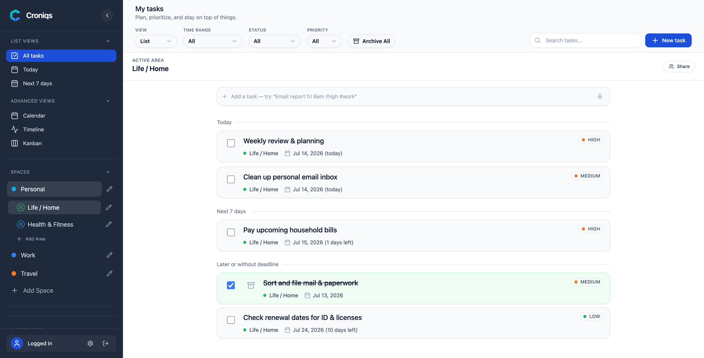The height and width of the screenshot is (358, 704).
Task: Mark Pay upcoming household bills as done
Action: (x=231, y=232)
